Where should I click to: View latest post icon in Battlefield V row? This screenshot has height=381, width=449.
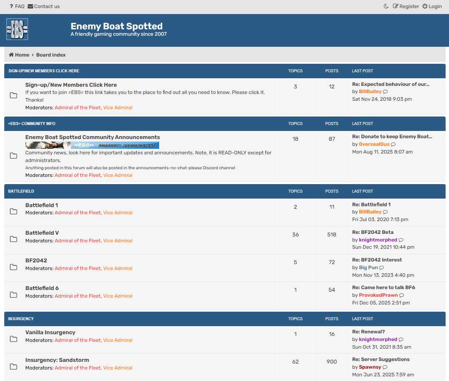(401, 240)
